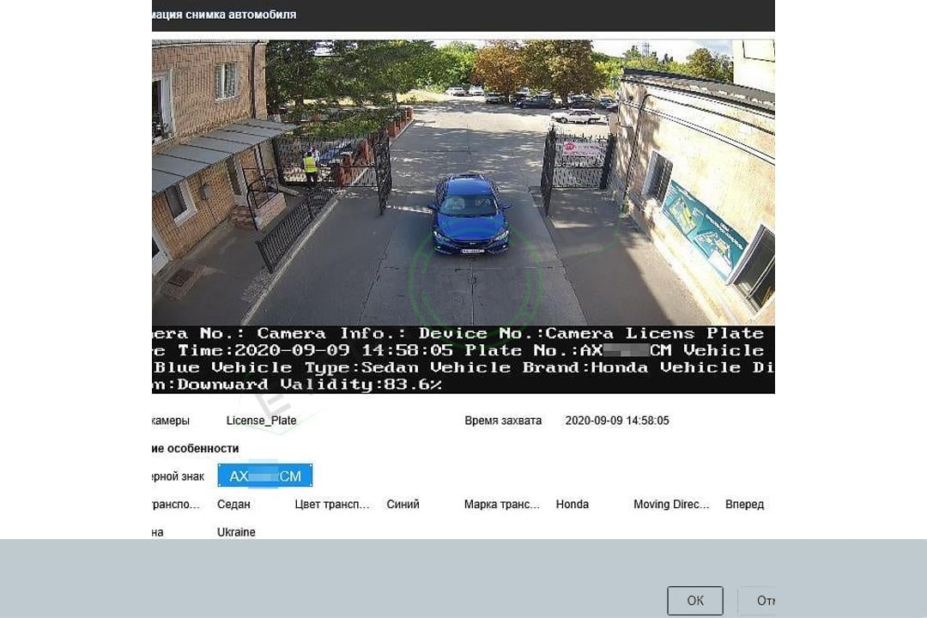This screenshot has height=618, width=927.
Task: Select the 'Honda' brand value
Action: coord(573,505)
